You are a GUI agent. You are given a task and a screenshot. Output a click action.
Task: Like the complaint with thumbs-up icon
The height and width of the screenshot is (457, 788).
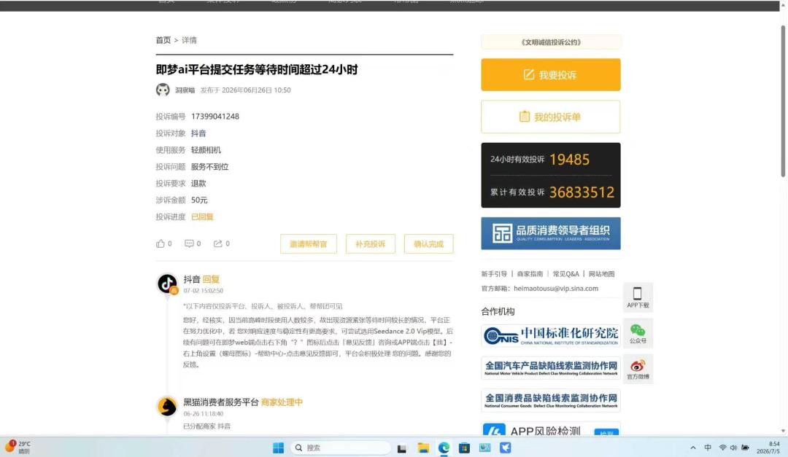pos(161,243)
